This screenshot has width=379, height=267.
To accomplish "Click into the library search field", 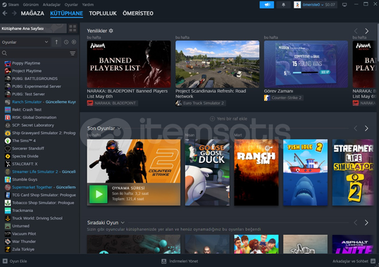I will point(39,53).
